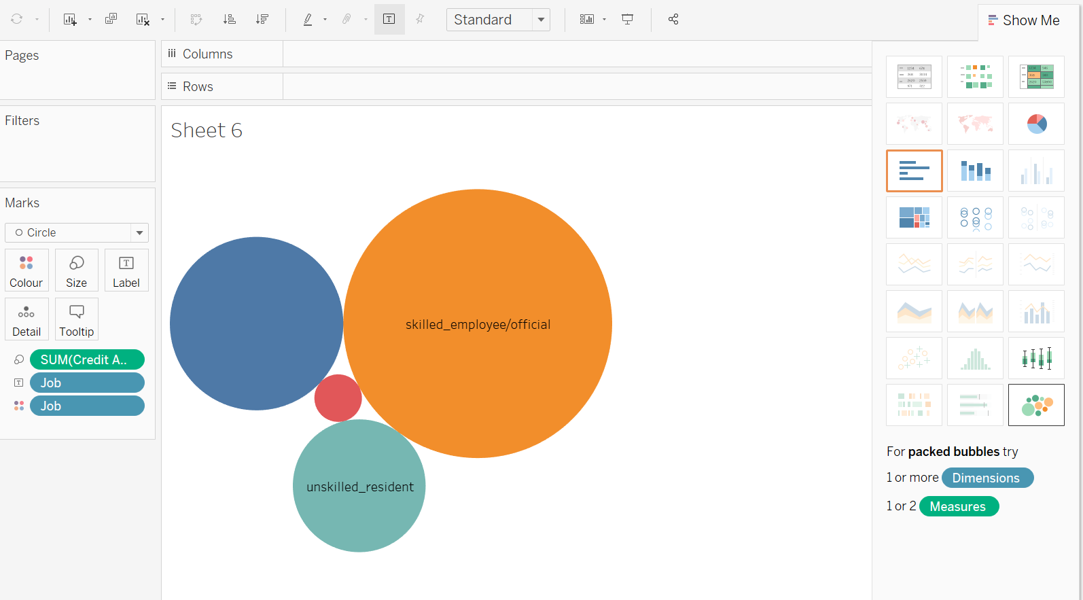The width and height of the screenshot is (1083, 600).
Task: Click the Dimensions pill in Show Me
Action: pos(987,478)
